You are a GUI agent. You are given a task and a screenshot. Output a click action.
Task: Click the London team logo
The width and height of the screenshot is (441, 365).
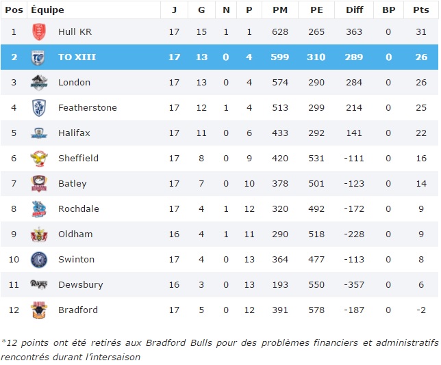click(x=39, y=83)
